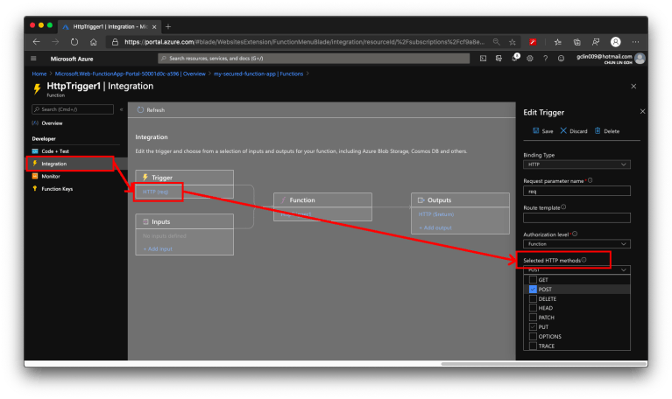Viewport: 672px width, 399px height.
Task: Click the browser address bar URL
Action: coord(304,42)
